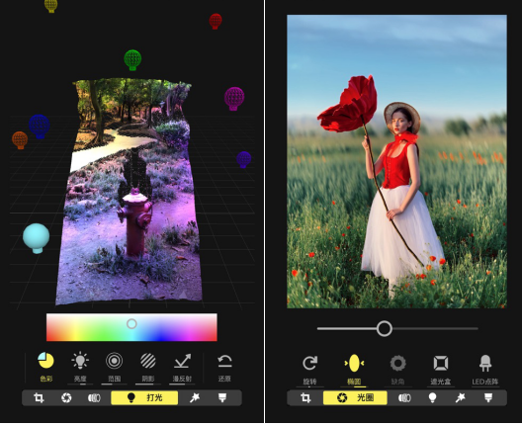Image resolution: width=522 pixels, height=426 pixels.
Task: Select the solid cyan light bulb
Action: (x=36, y=238)
